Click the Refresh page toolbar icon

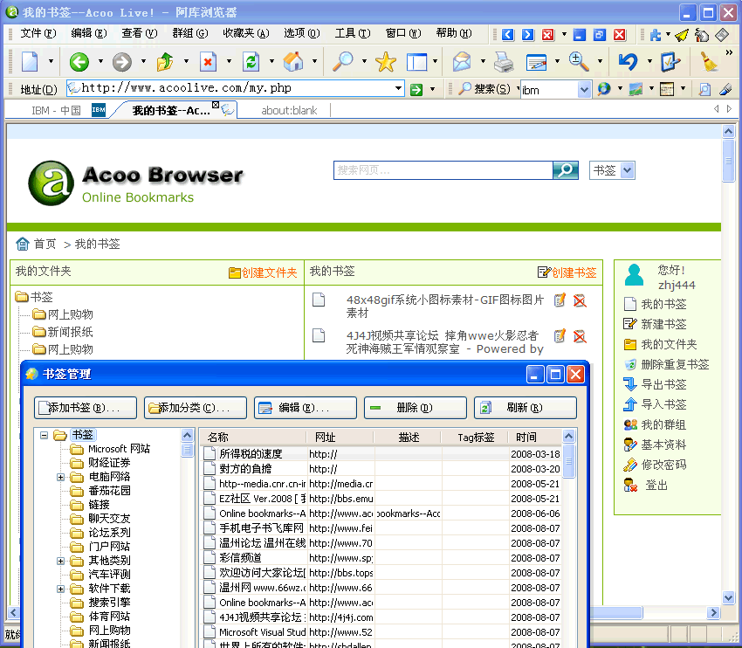[x=251, y=62]
